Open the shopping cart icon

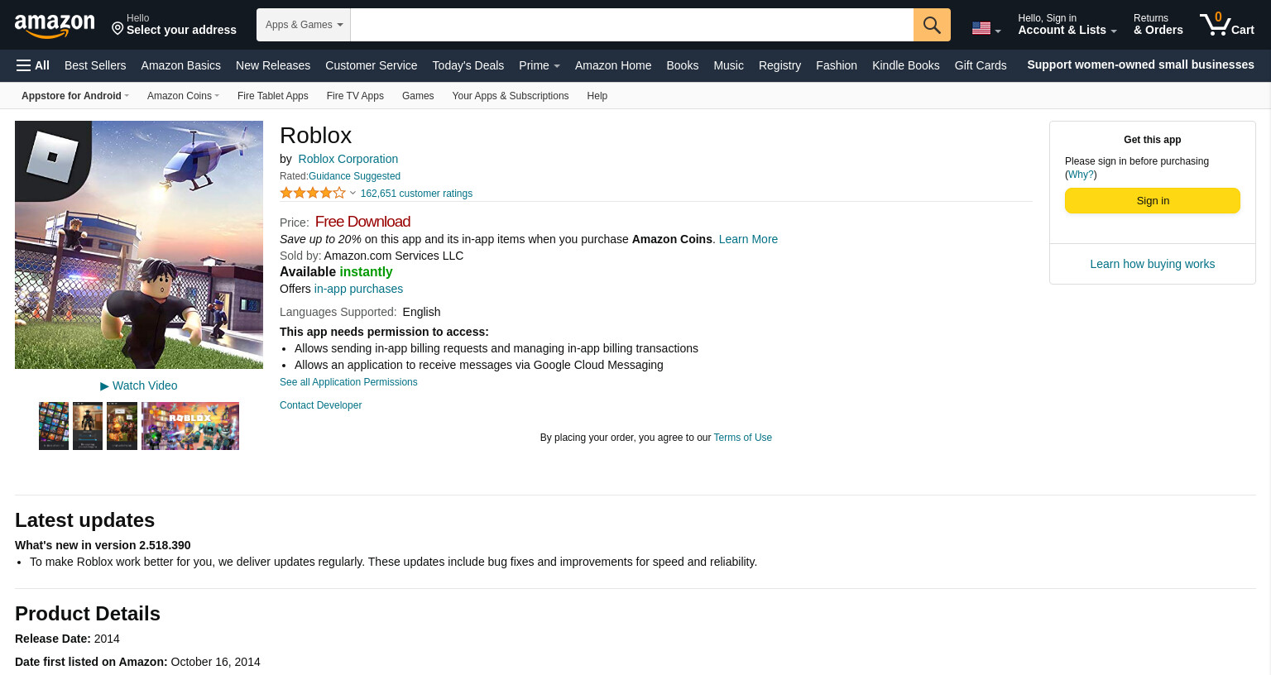1227,24
